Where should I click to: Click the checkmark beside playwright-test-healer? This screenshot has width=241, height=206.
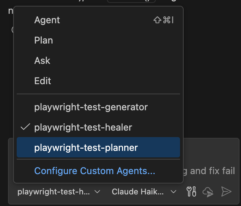25,127
